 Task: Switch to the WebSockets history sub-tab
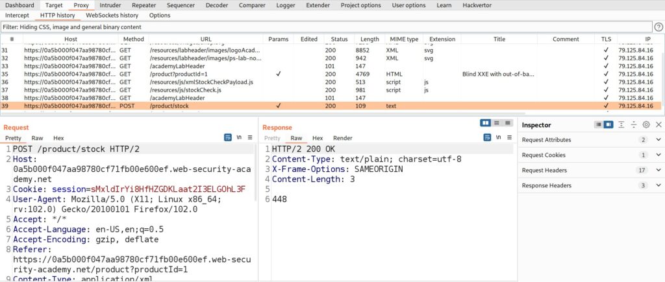[112, 15]
